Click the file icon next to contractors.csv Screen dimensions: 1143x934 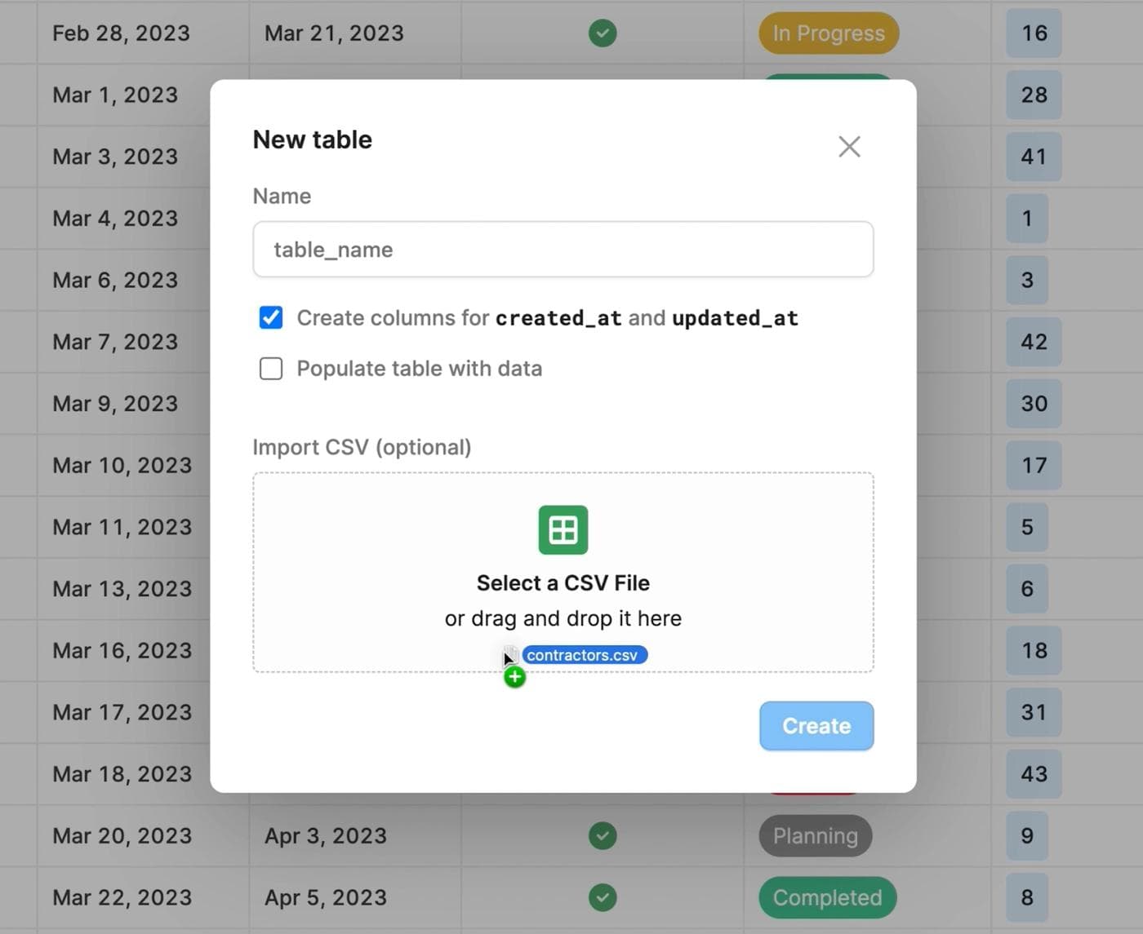click(510, 654)
